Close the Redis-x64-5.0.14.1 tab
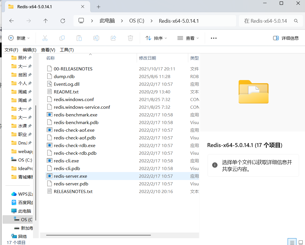The width and height of the screenshot is (305, 245). [x=83, y=7]
